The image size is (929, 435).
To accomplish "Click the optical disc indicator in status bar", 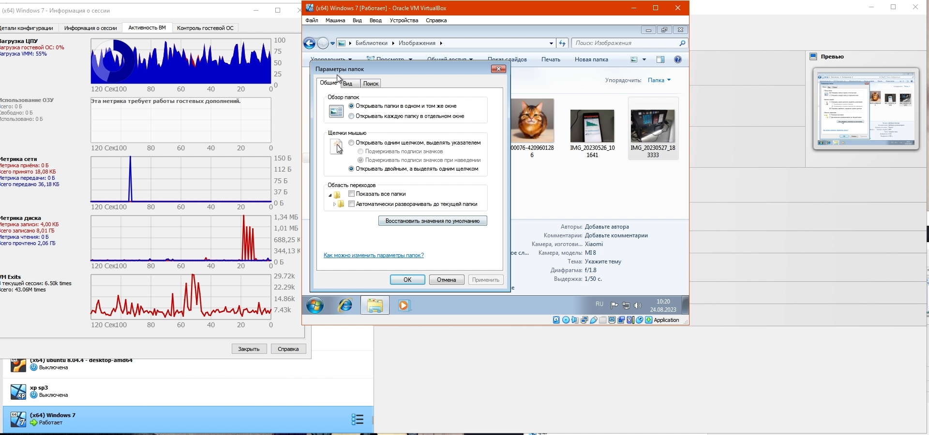I will click(x=566, y=320).
